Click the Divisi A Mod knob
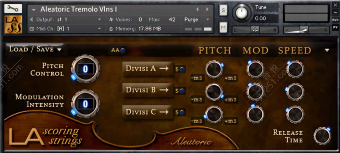This screenshot has height=153, width=340. 255,69
